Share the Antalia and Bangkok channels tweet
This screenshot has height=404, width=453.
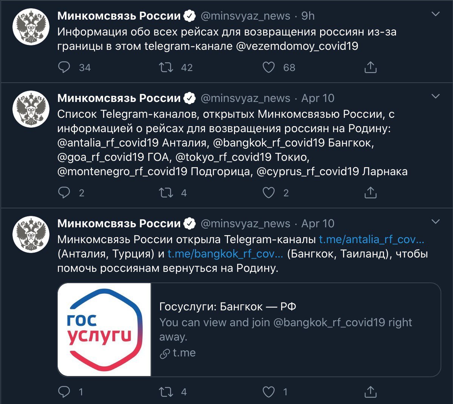tap(370, 392)
